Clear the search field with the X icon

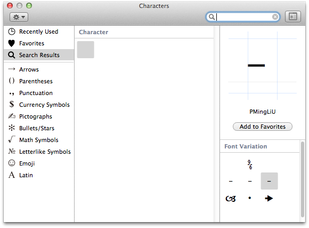275,17
